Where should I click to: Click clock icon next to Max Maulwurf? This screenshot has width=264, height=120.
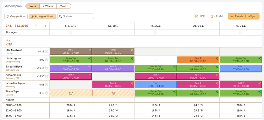click(x=47, y=52)
